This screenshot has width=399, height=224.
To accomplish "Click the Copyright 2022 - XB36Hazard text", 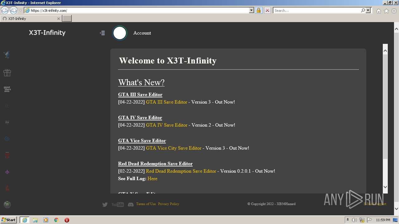I will (x=272, y=204).
